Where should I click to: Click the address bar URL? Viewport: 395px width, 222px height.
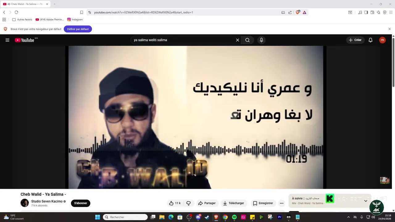[143, 12]
